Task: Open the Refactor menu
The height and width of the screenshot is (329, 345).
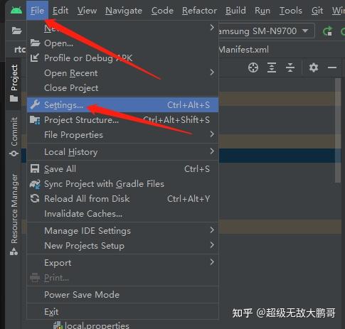Action: pyautogui.click(x=199, y=11)
